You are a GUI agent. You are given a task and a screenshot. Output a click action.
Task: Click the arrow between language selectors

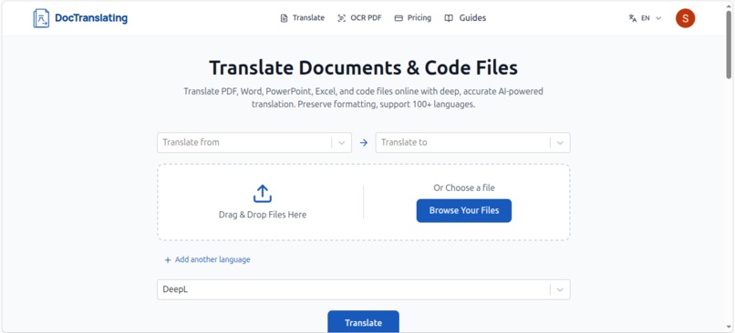click(364, 143)
